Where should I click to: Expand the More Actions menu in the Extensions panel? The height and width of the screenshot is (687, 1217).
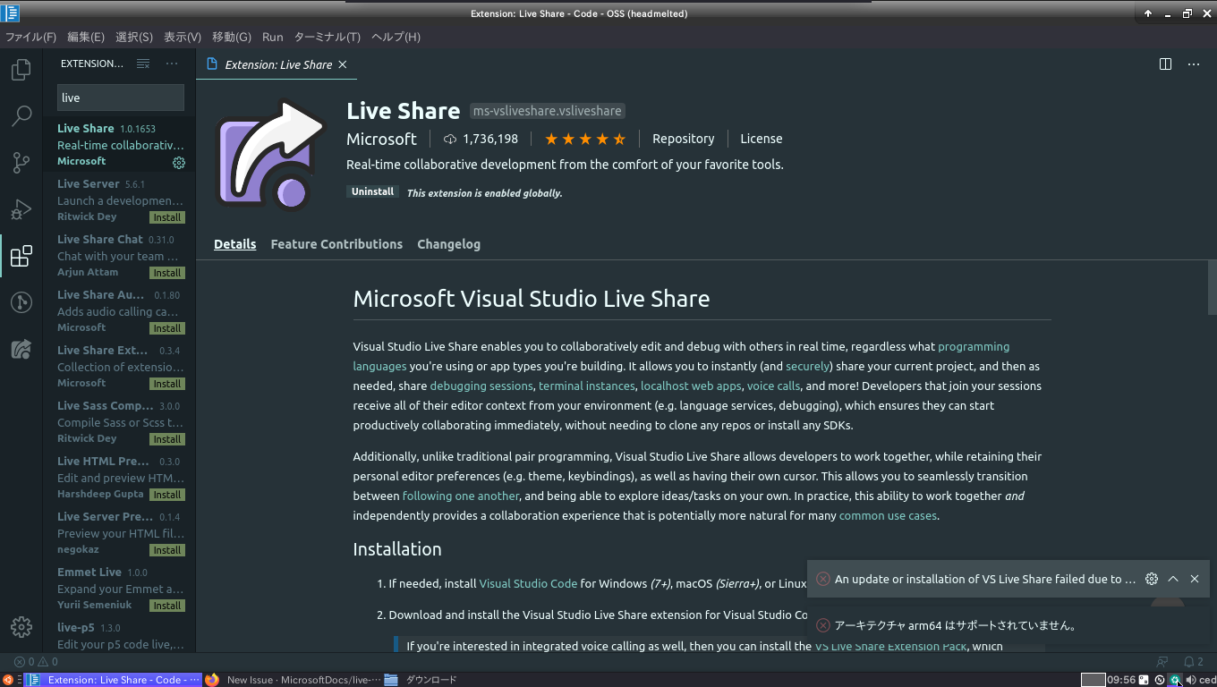[x=172, y=64]
